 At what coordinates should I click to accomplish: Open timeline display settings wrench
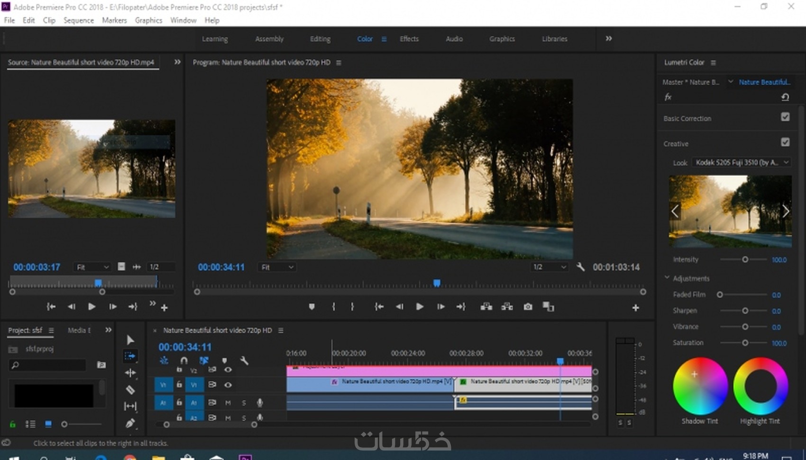click(244, 360)
